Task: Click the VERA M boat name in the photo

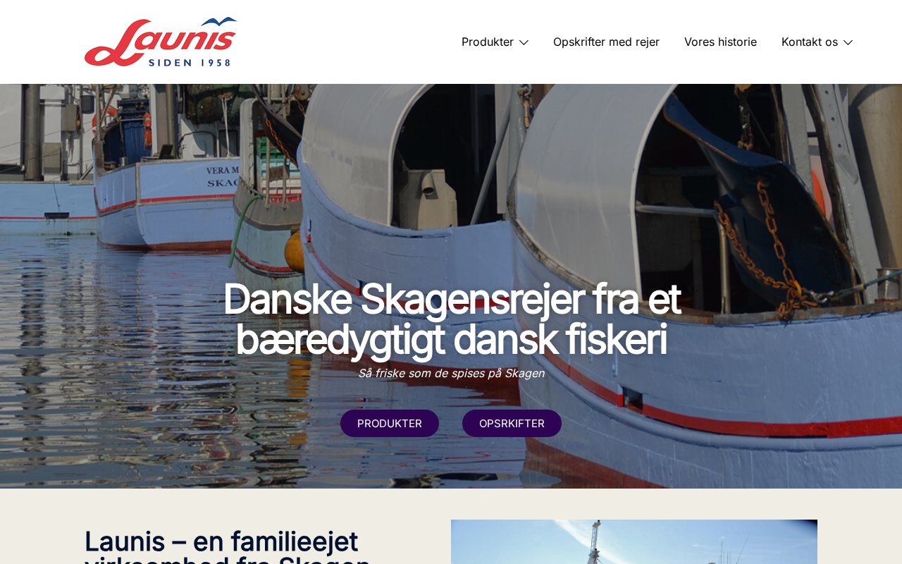Action: coord(222,171)
